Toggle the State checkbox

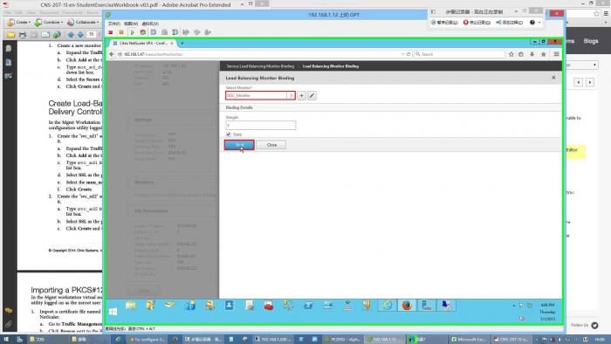coord(229,134)
